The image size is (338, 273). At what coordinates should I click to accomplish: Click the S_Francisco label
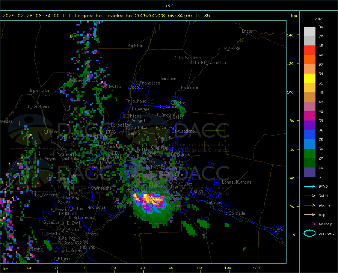click(x=148, y=83)
